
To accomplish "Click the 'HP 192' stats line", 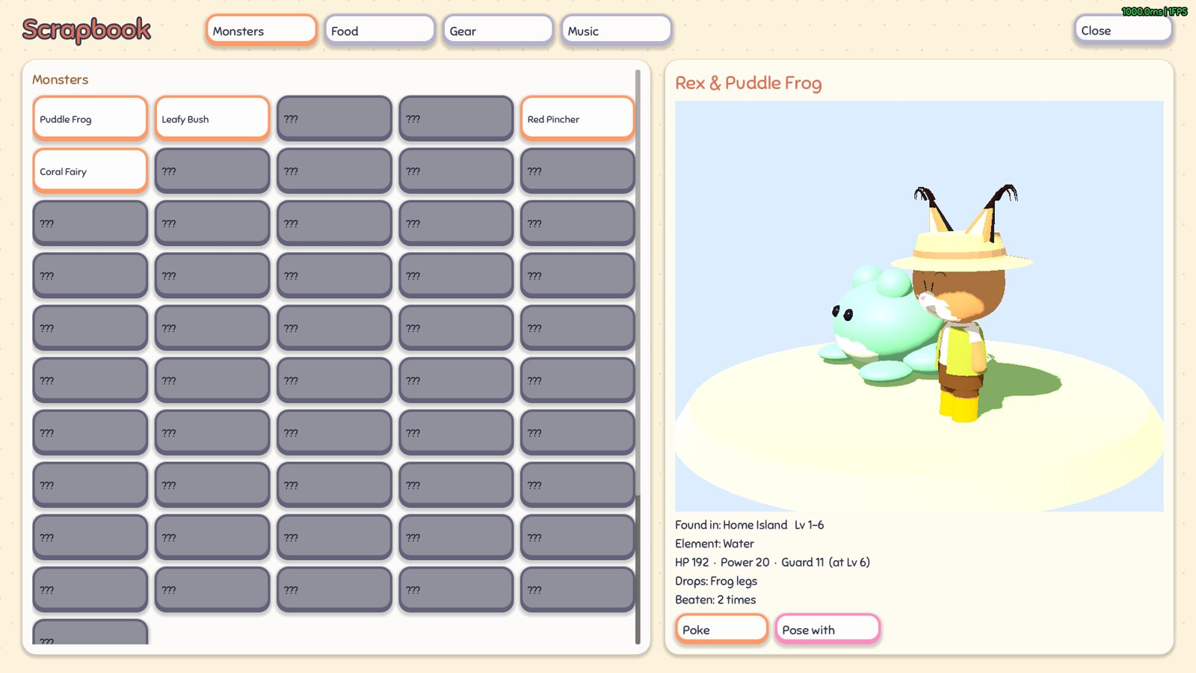I will [x=772, y=562].
